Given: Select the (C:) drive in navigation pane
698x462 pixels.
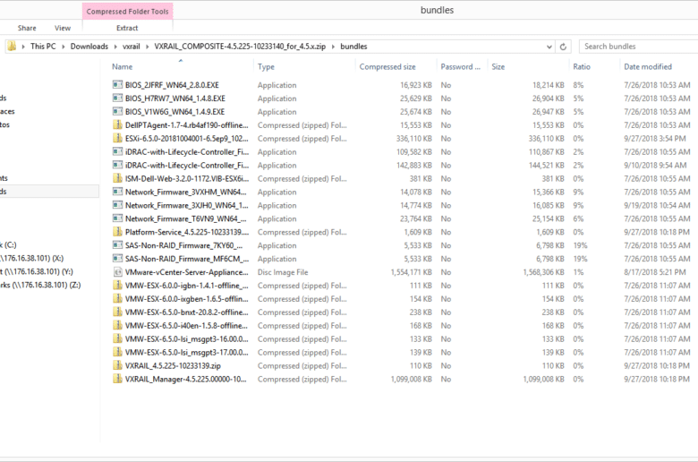Looking at the screenshot, I should (x=8, y=244).
